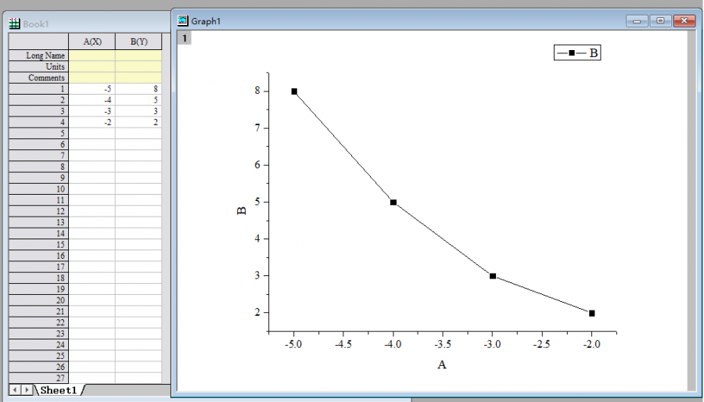Click the X axis tick label -3.5
The image size is (704, 402).
pos(443,345)
